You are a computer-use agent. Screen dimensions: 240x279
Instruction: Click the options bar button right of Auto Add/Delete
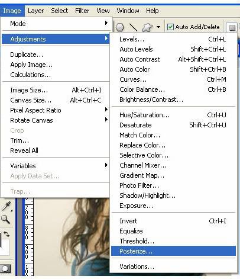click(232, 27)
